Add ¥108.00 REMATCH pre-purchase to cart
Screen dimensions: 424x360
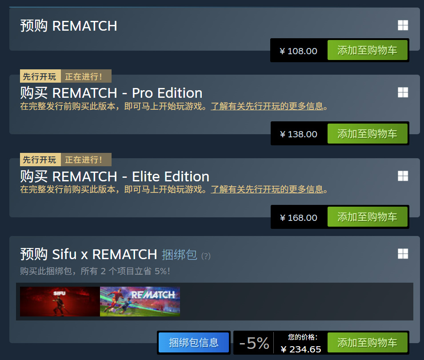pyautogui.click(x=367, y=50)
